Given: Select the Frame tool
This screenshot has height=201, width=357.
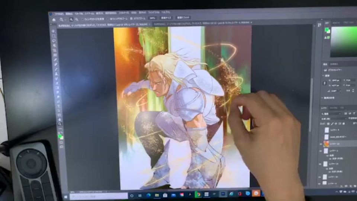Looking at the screenshot, I should [x=55, y=55].
